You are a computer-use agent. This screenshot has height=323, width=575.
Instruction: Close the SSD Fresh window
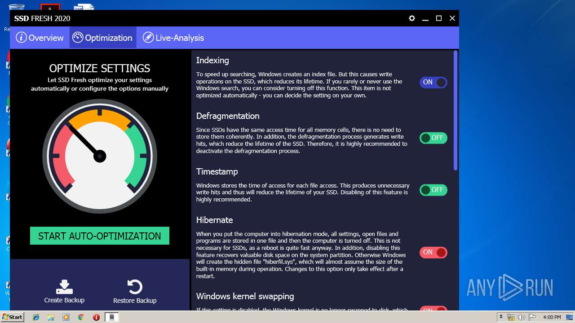pyautogui.click(x=452, y=18)
